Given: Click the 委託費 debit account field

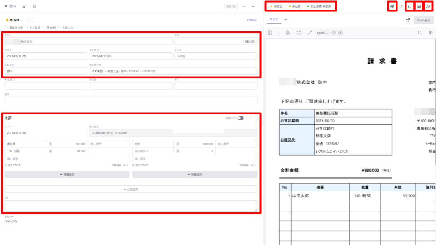Looking at the screenshot, I should (25, 144).
